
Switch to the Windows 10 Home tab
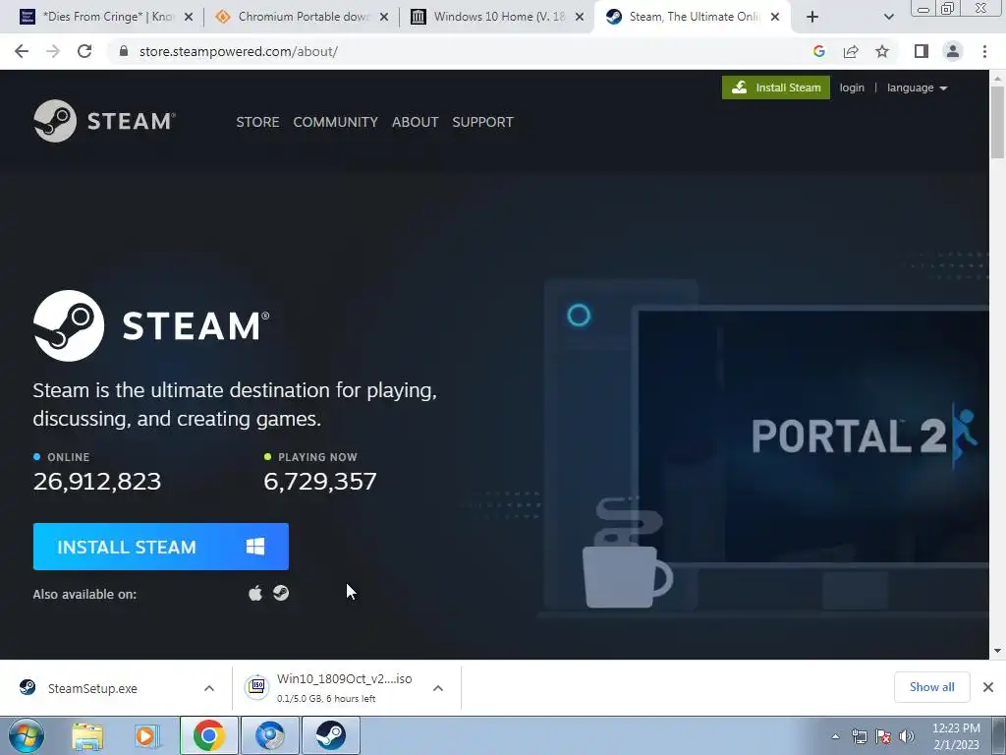497,17
